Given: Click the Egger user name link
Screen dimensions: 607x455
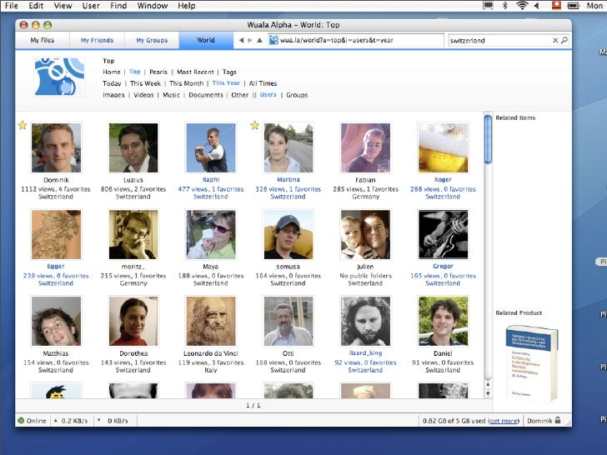Looking at the screenshot, I should (x=56, y=266).
